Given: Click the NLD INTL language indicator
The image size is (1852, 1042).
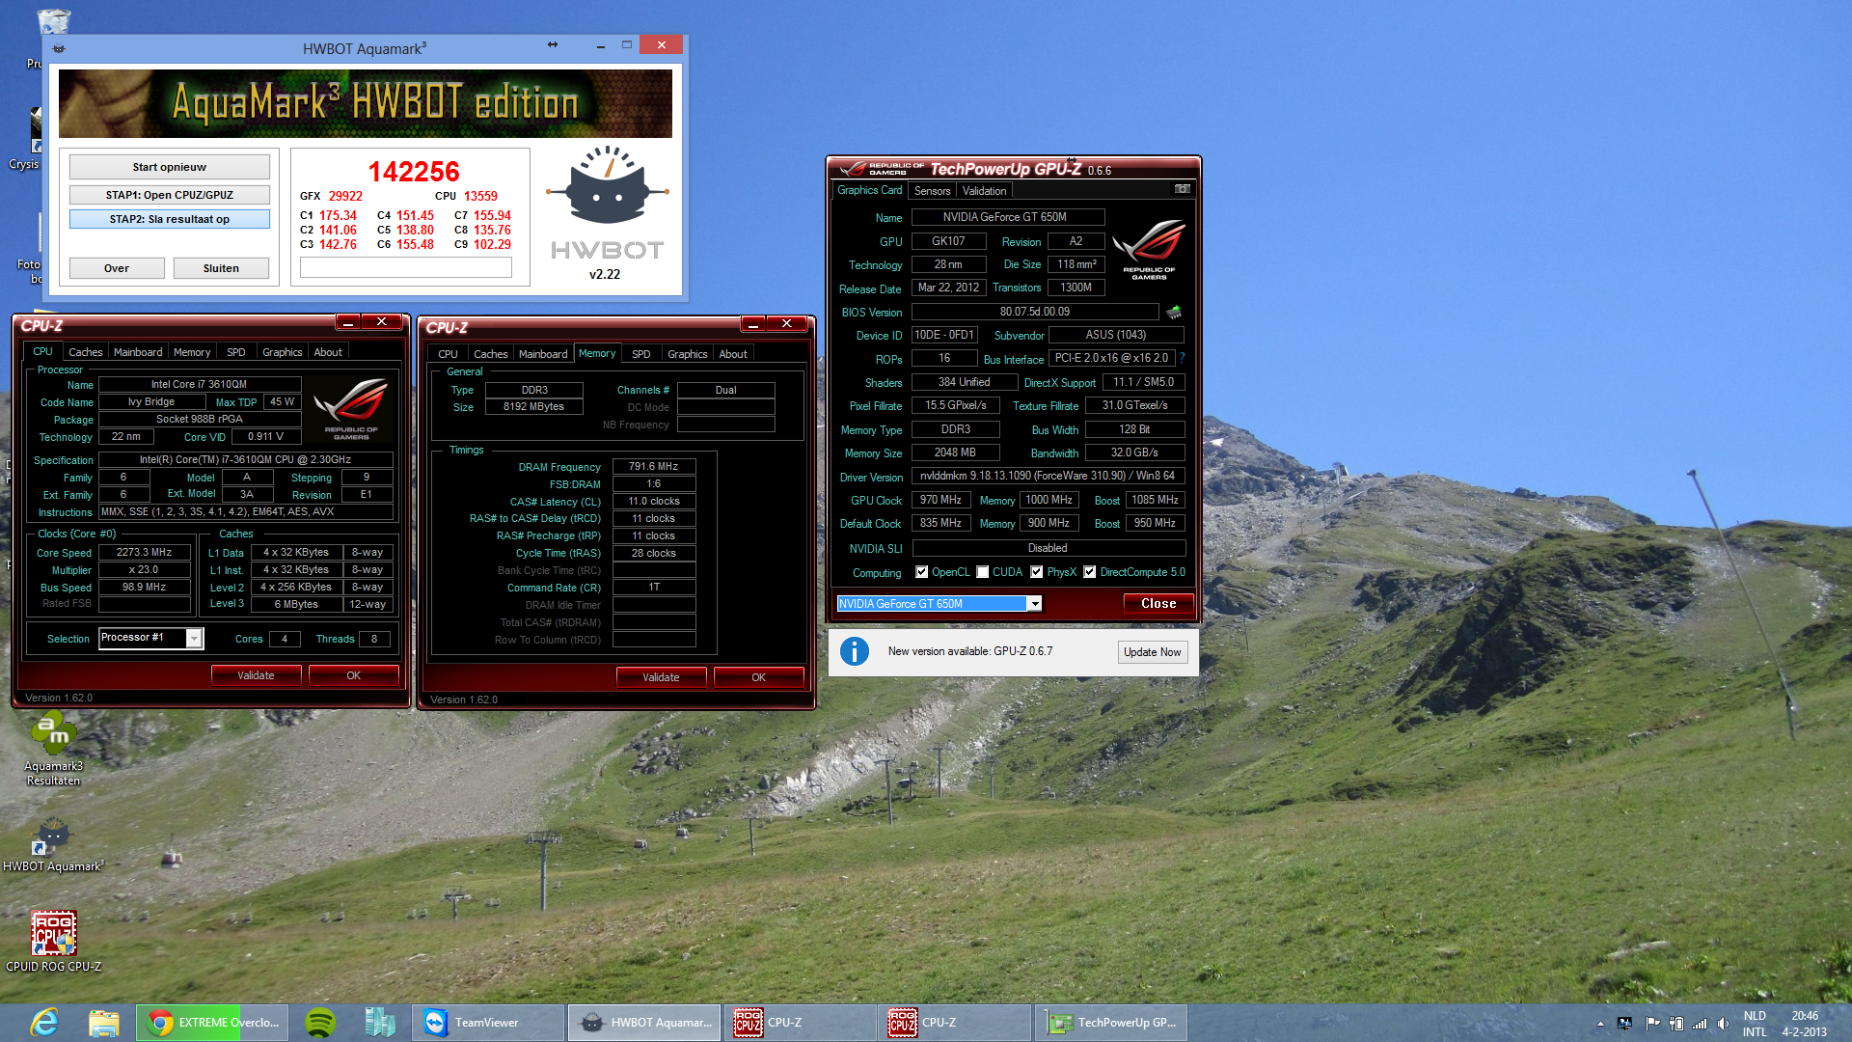Looking at the screenshot, I should pos(1755,1024).
